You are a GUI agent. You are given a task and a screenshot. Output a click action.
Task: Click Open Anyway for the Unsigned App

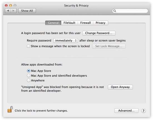[x=120, y=87]
